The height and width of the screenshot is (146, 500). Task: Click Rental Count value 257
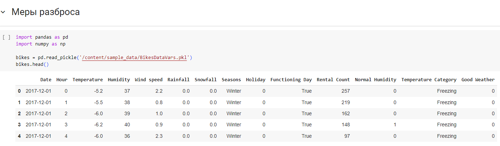pos(346,91)
